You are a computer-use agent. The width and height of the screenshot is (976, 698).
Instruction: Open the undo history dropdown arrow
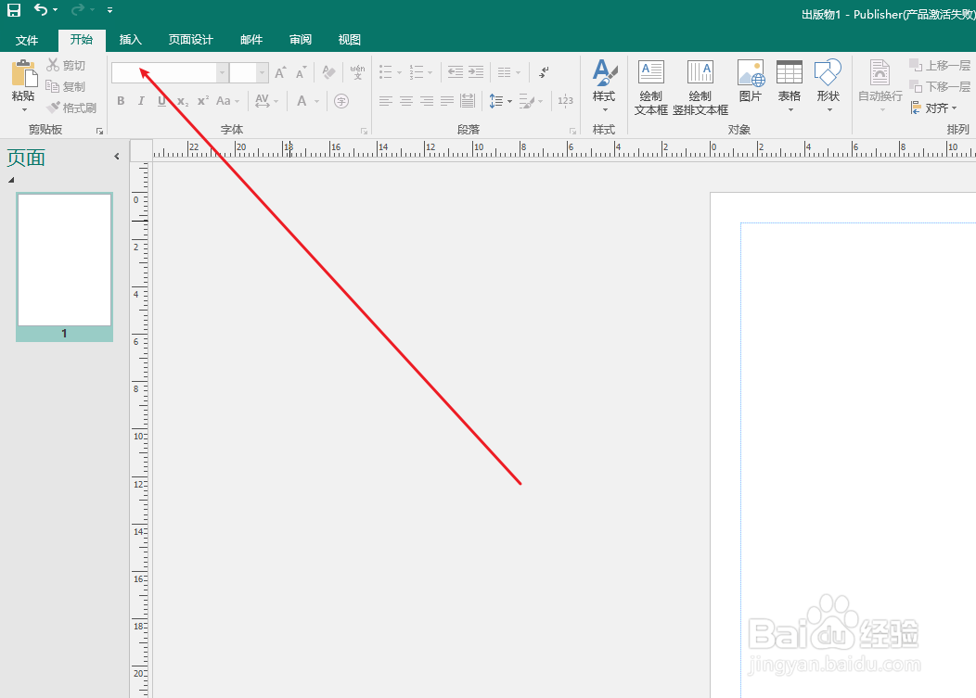[x=56, y=10]
